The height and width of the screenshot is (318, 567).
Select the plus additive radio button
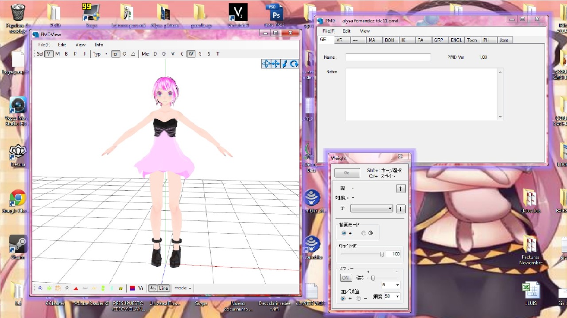click(343, 299)
